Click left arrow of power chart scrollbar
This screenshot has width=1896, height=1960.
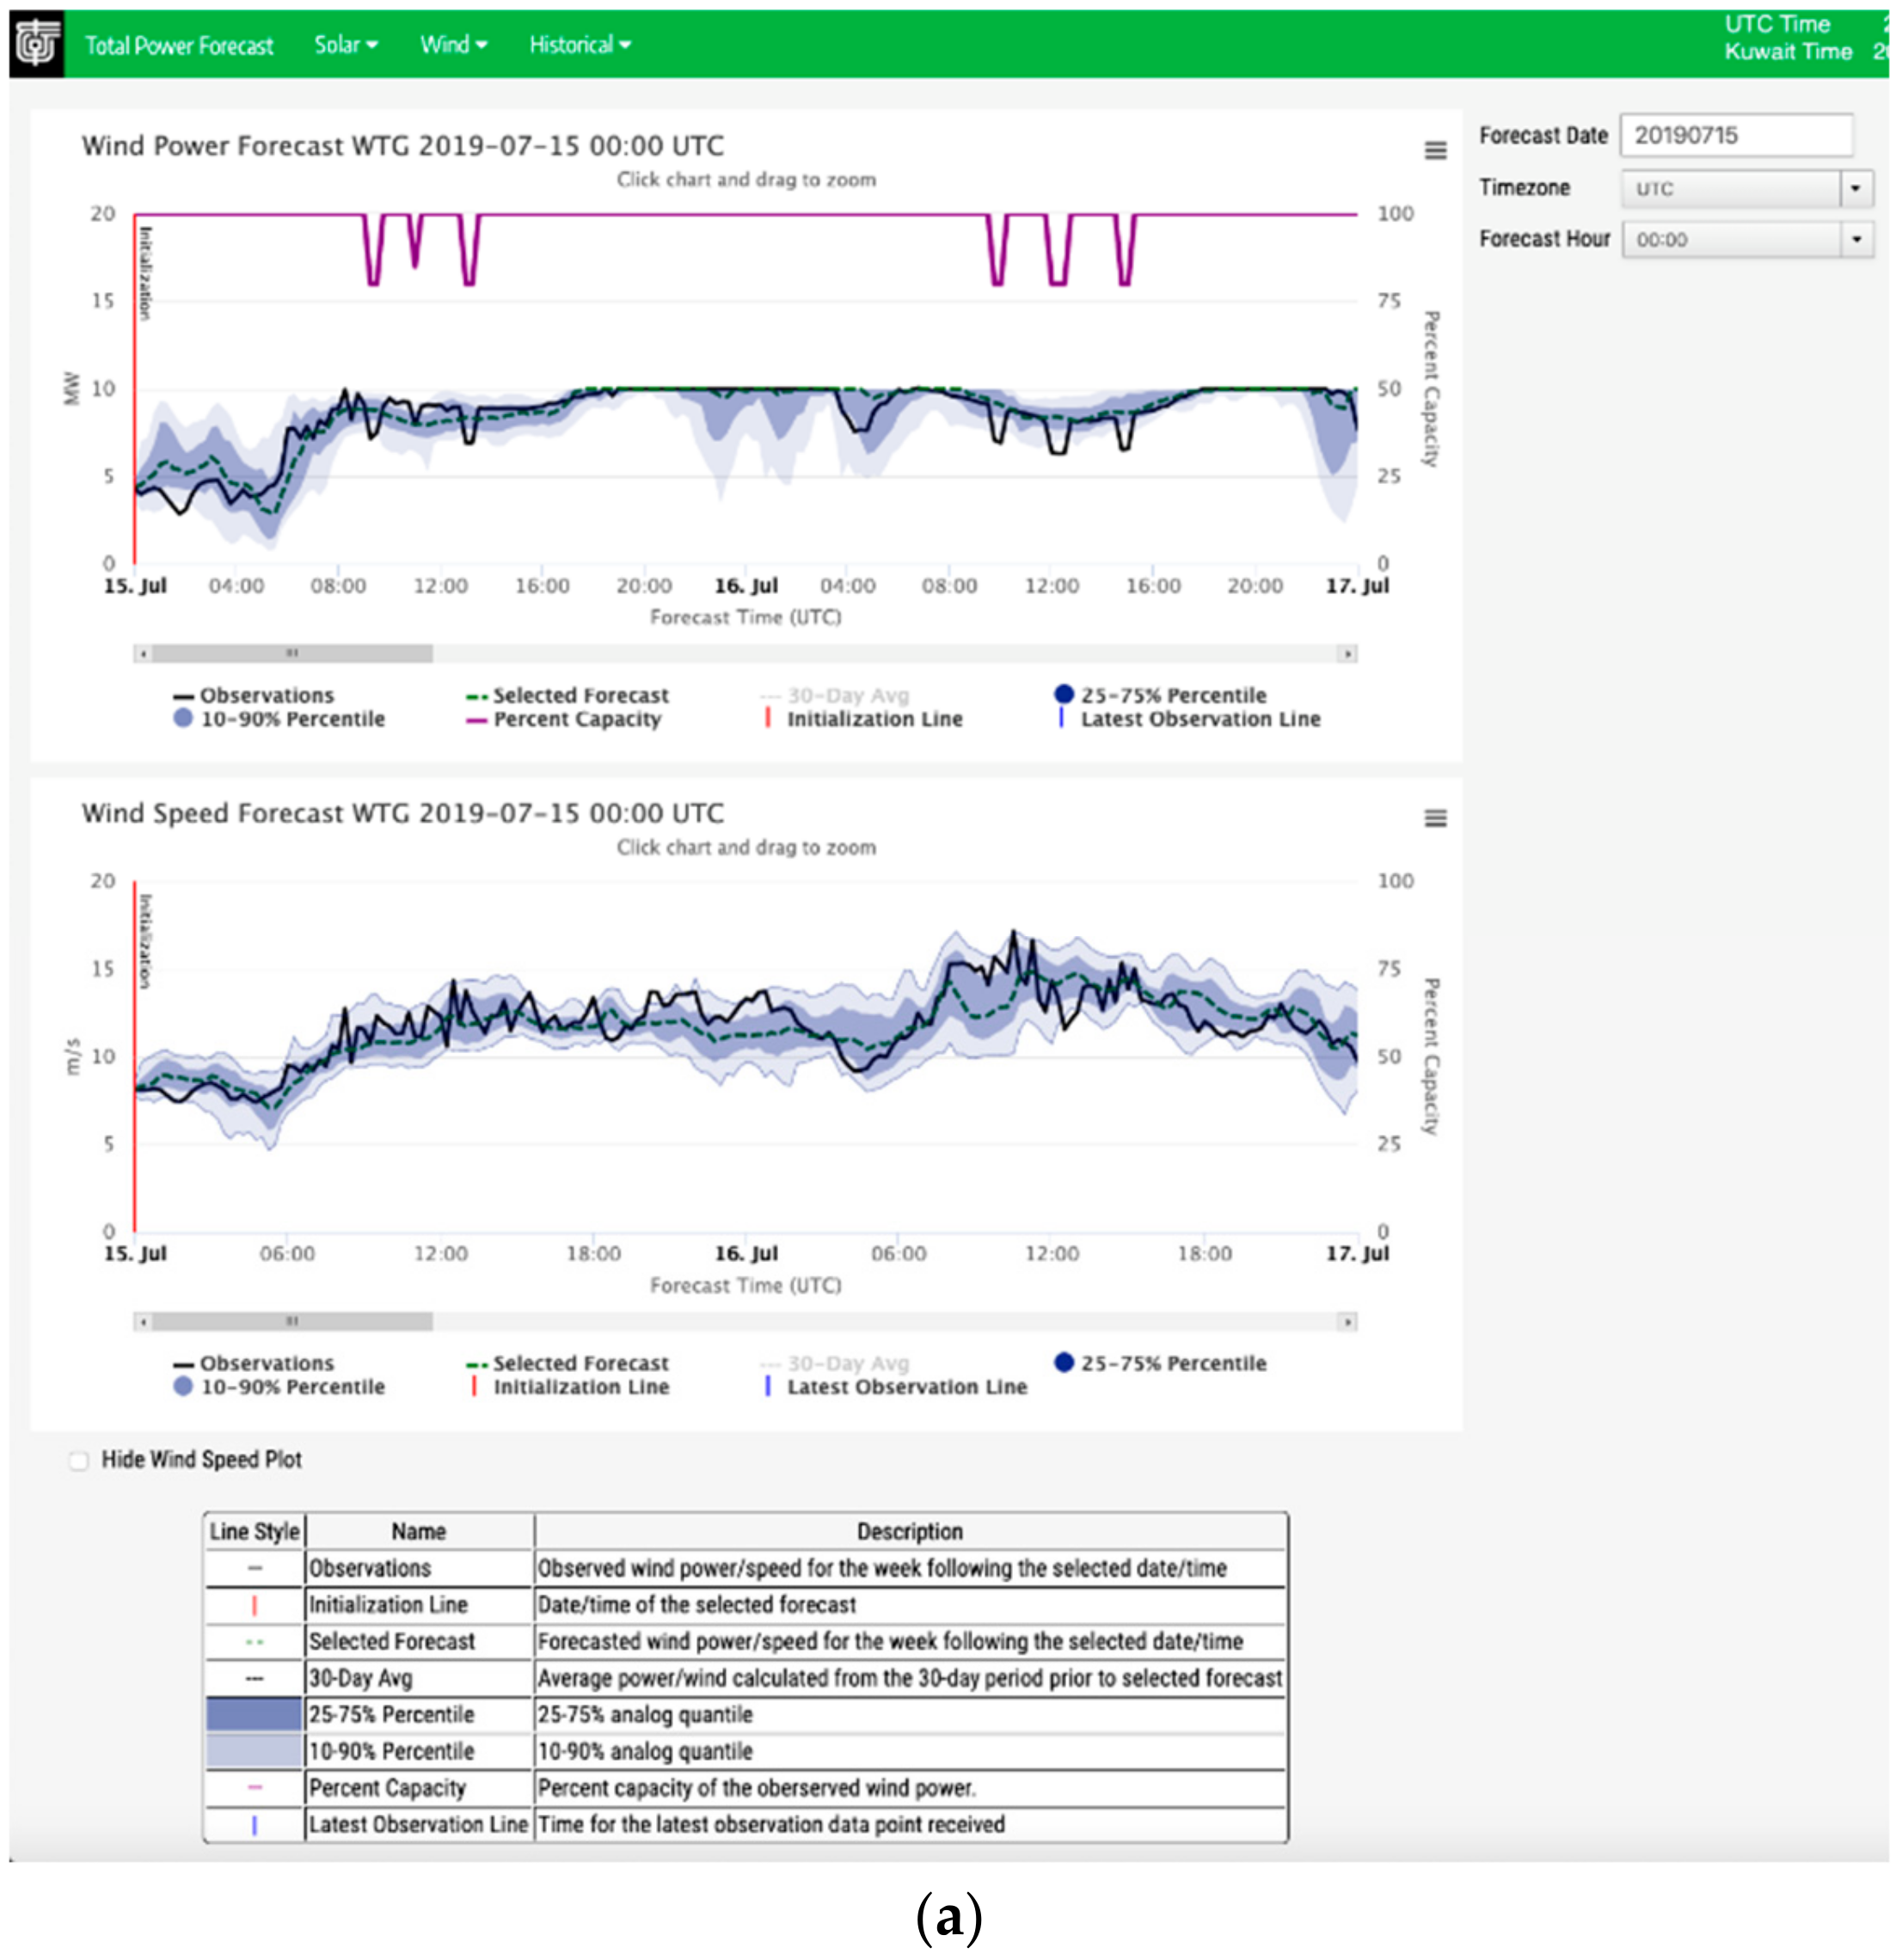[143, 654]
